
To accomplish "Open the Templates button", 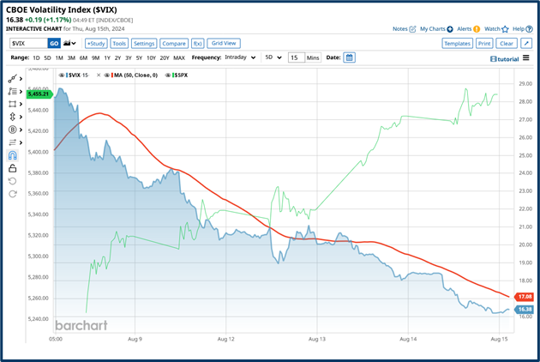I will point(458,44).
